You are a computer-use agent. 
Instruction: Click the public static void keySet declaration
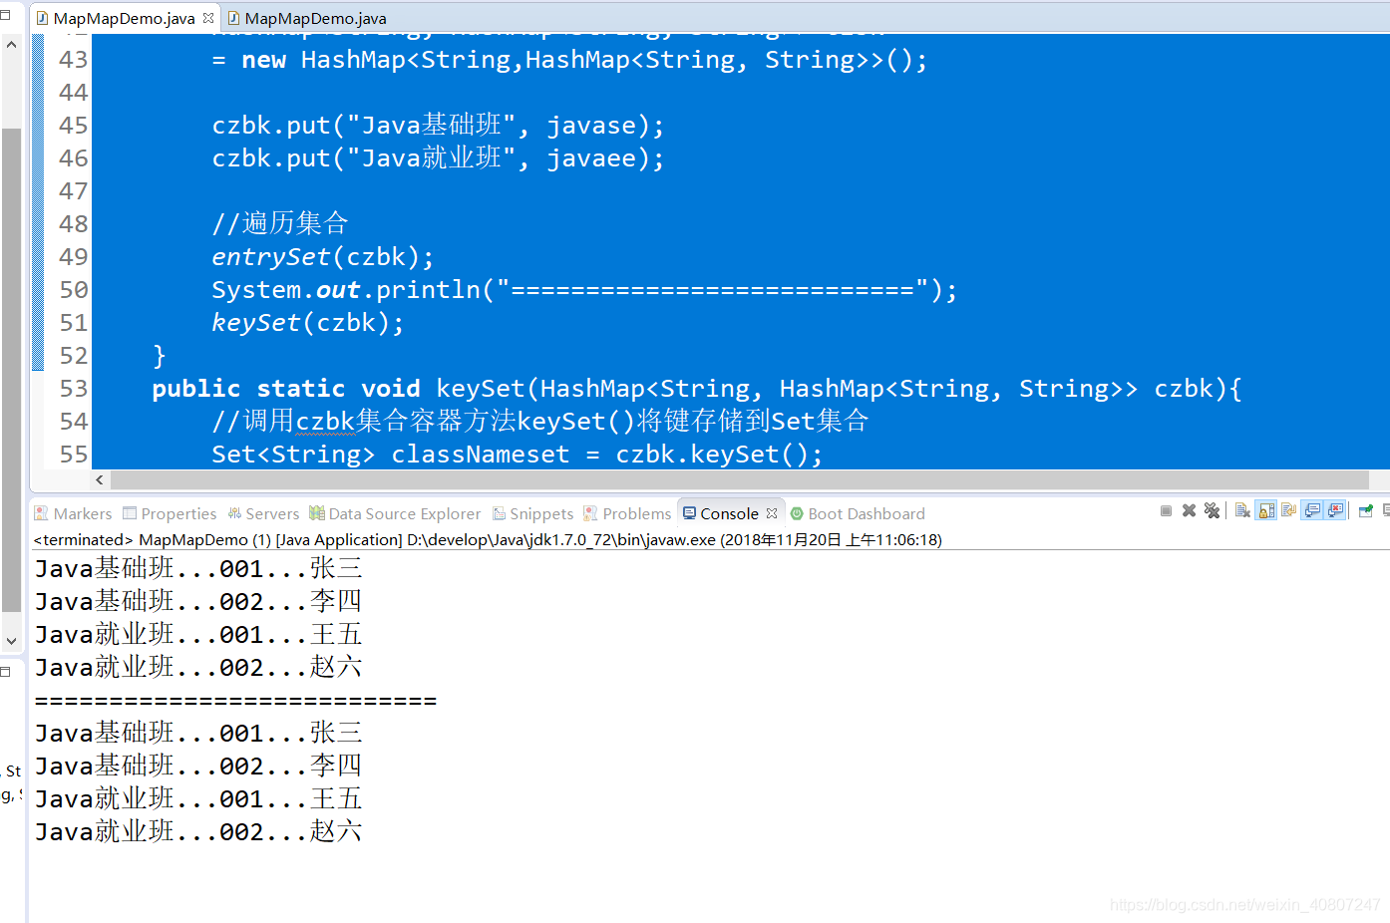(x=697, y=389)
